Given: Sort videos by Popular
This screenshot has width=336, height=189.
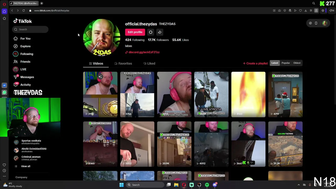Looking at the screenshot, I should (x=286, y=63).
